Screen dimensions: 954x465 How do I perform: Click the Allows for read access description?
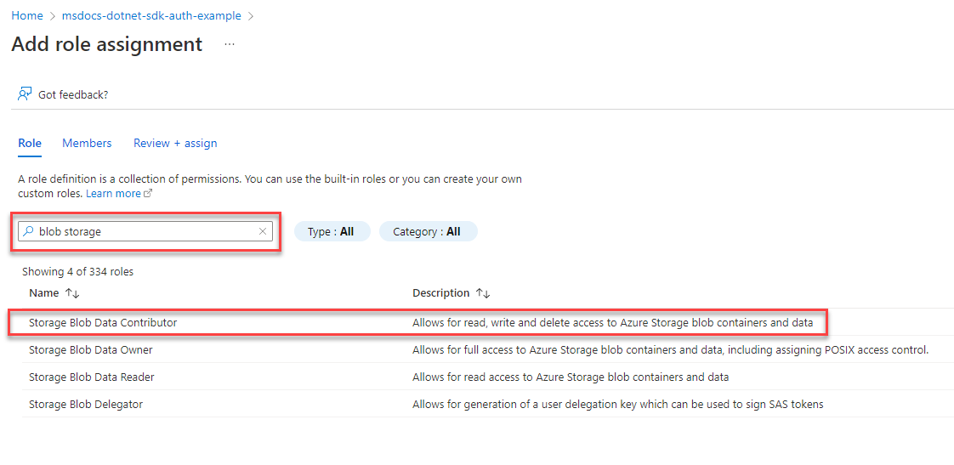[571, 377]
